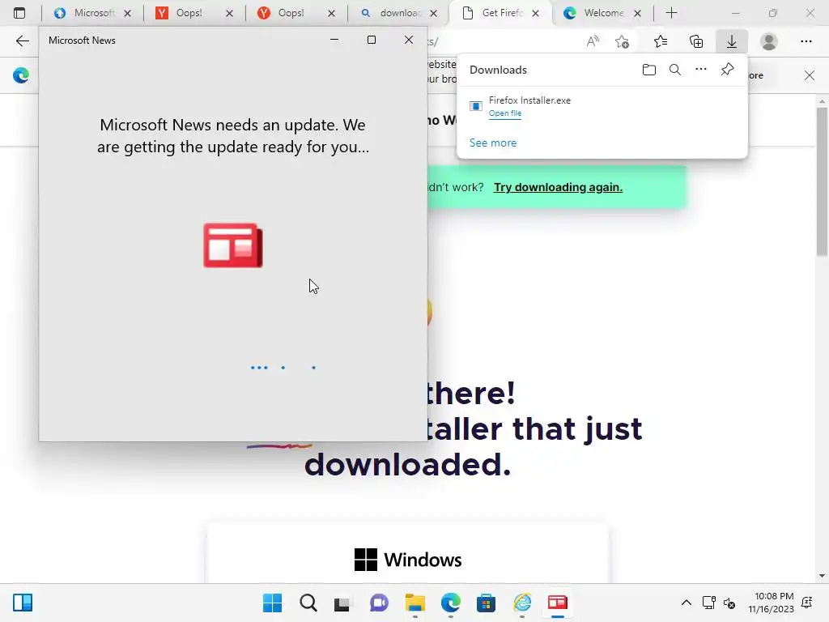Image resolution: width=829 pixels, height=622 pixels.
Task: Close the Get Firefox tab
Action: pos(536,13)
